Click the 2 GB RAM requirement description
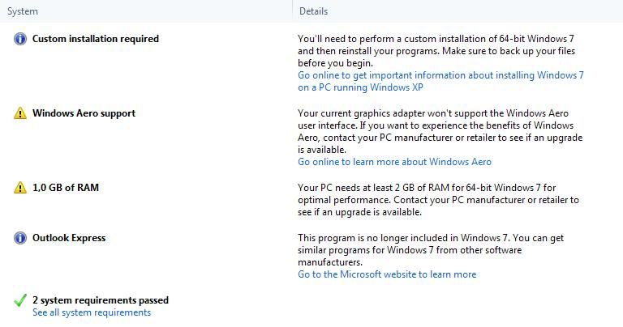The width and height of the screenshot is (623, 327). (438, 200)
